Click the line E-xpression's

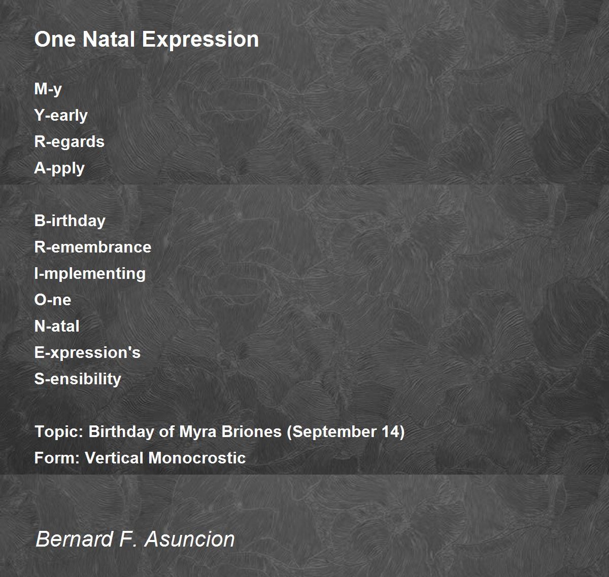(87, 353)
